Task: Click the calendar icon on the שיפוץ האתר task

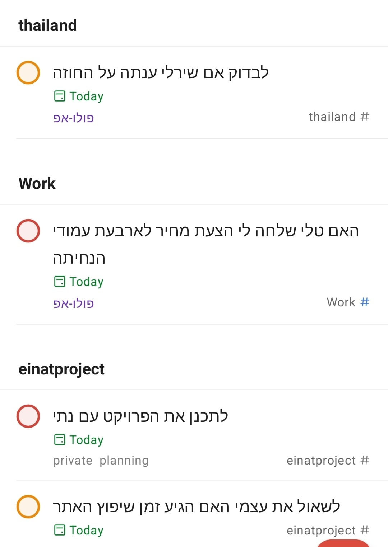Action: [60, 530]
